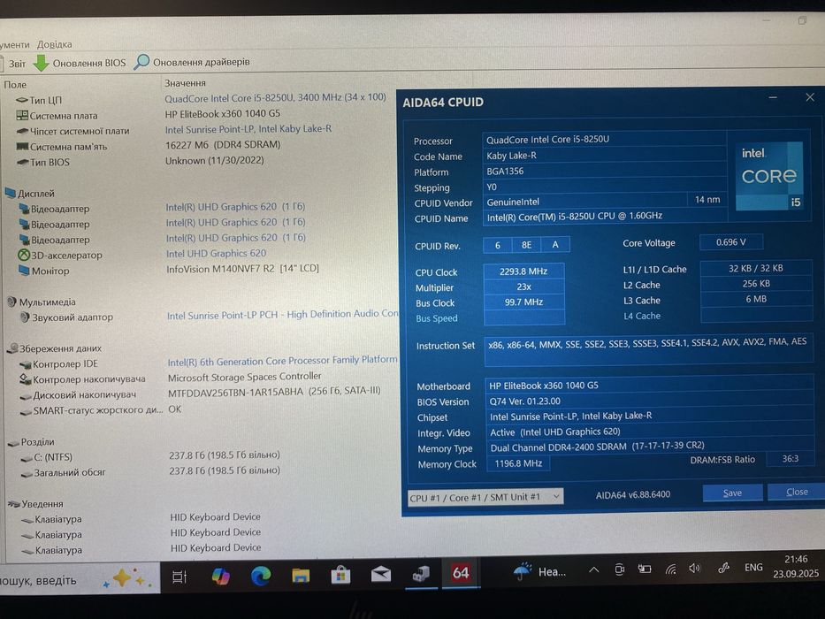Click the Instruction Set field text
825x619 pixels.
[647, 342]
